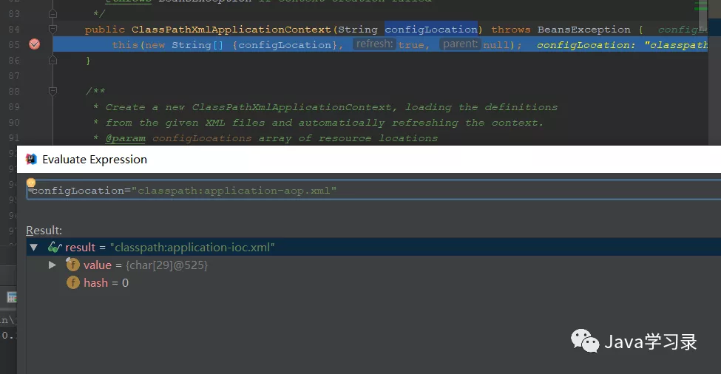Click the IntelliJ icon in Evaluate Expression title
The width and height of the screenshot is (721, 374).
[31, 159]
